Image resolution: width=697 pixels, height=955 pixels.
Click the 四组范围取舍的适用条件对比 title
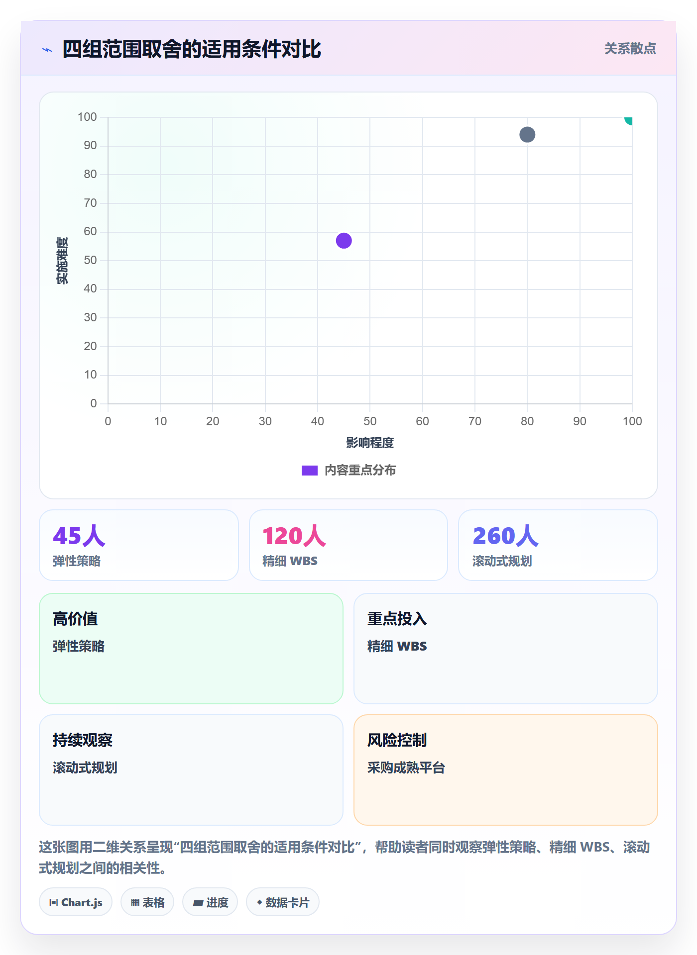[x=192, y=50]
